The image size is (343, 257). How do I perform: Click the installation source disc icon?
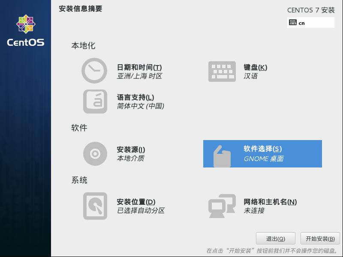click(x=95, y=154)
